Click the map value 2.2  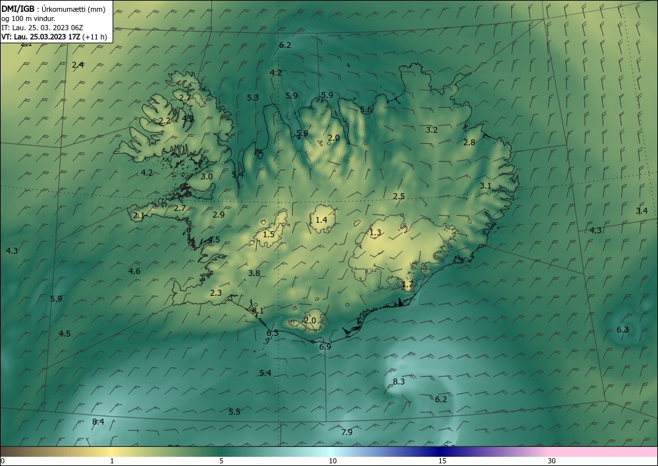click(164, 121)
